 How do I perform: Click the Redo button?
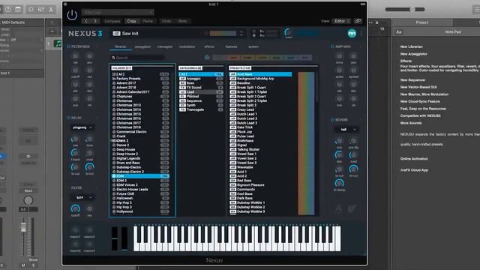pyautogui.click(x=182, y=21)
